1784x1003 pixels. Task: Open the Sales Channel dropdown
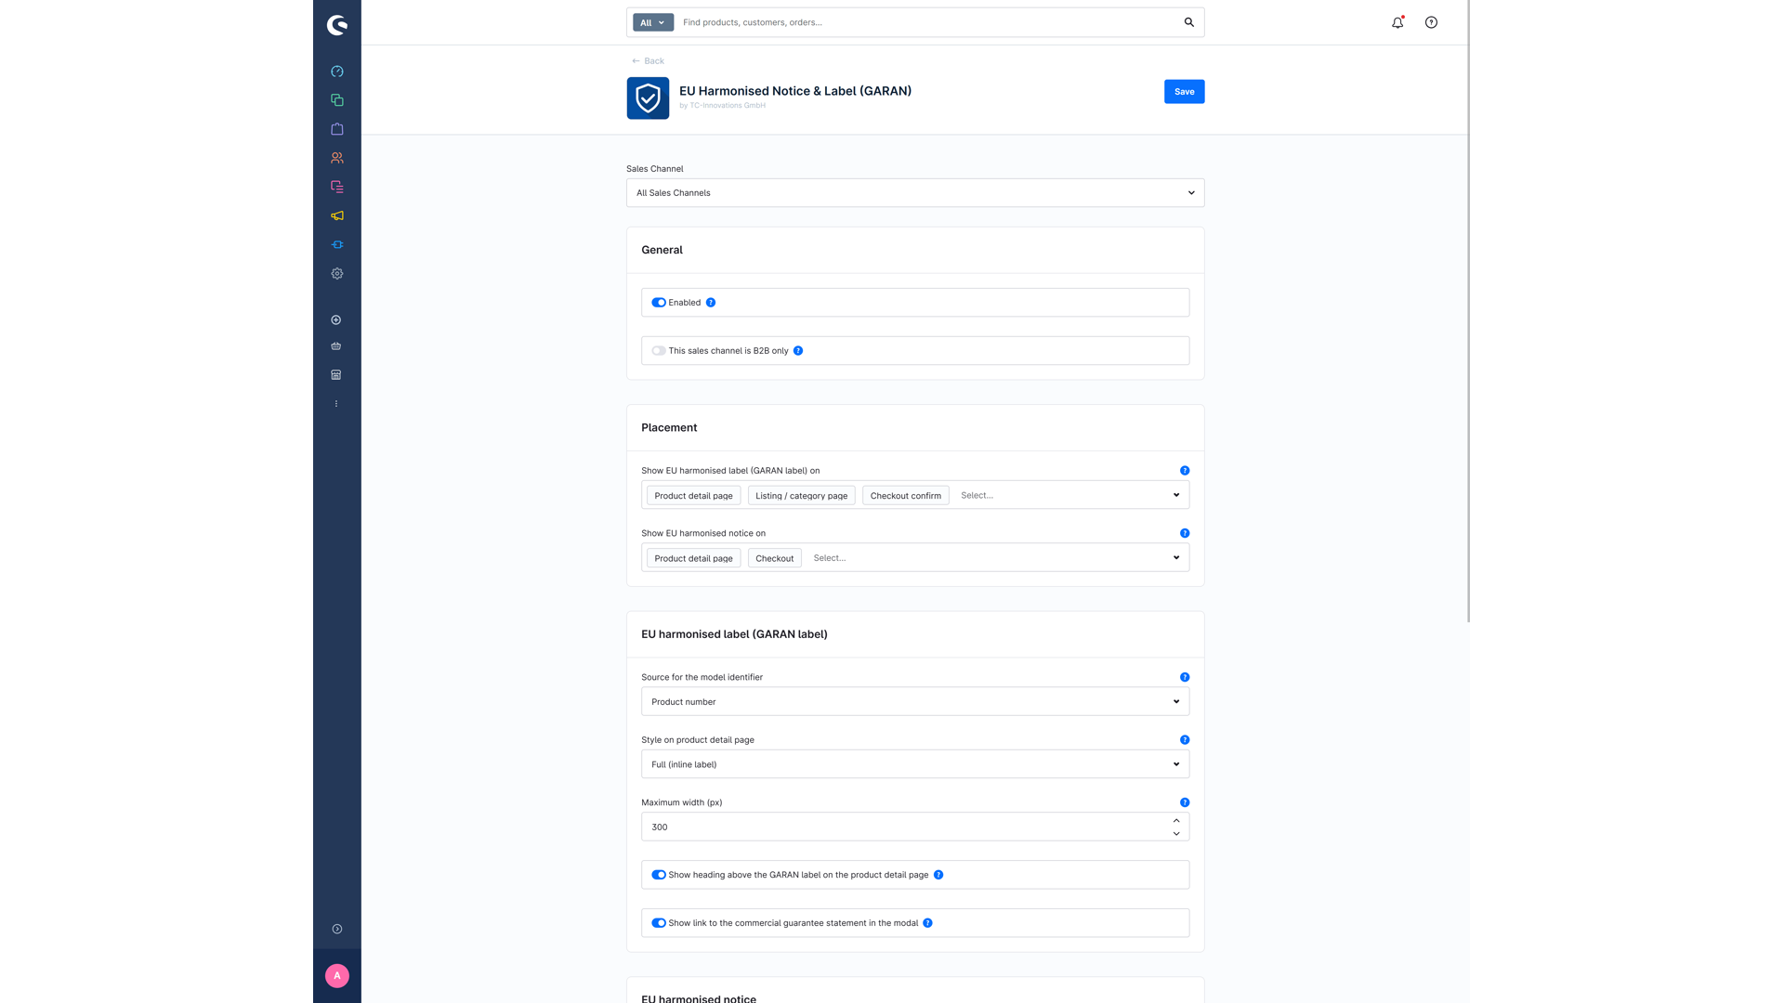[915, 193]
